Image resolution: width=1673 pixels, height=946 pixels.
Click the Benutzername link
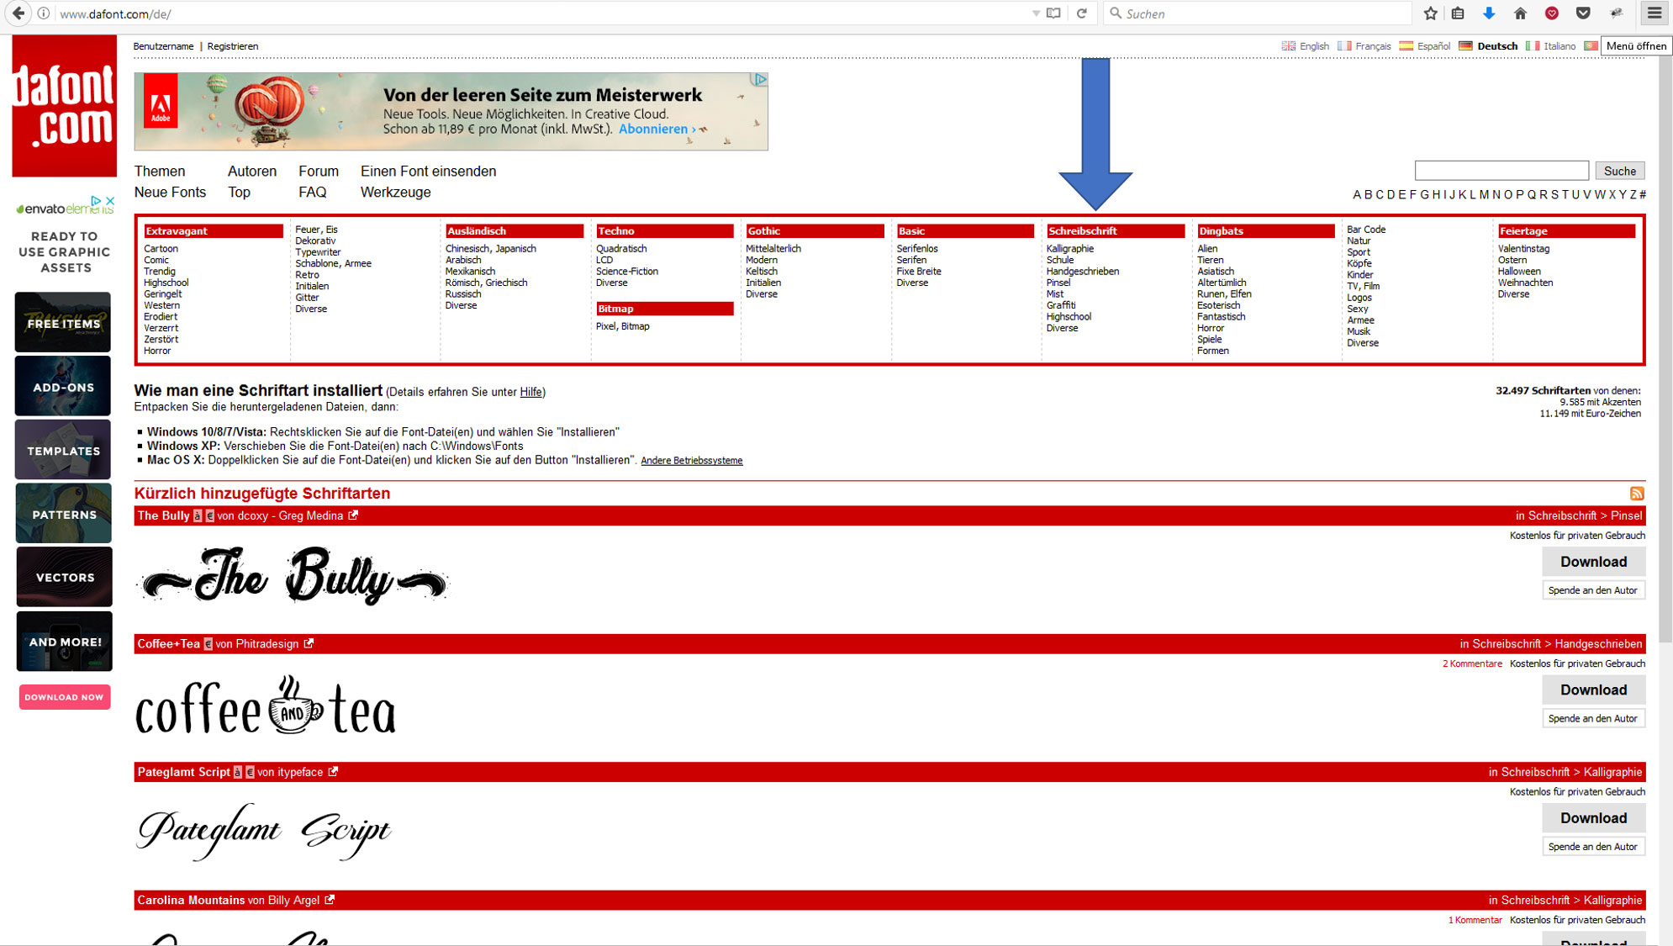pyautogui.click(x=163, y=46)
